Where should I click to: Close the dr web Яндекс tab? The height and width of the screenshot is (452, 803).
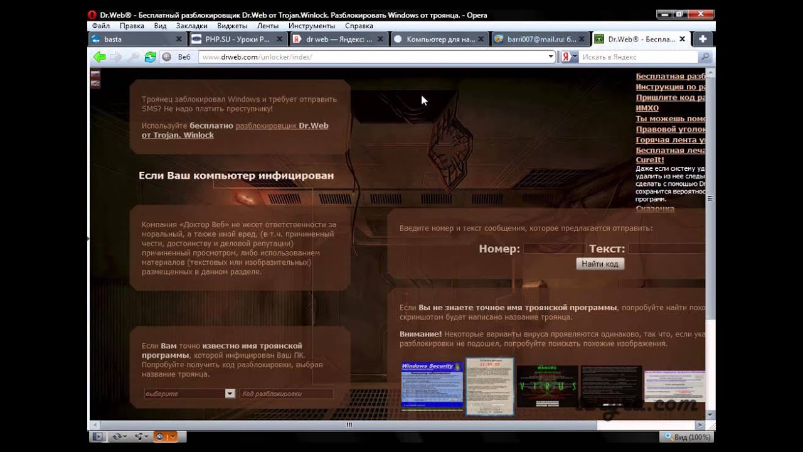380,39
